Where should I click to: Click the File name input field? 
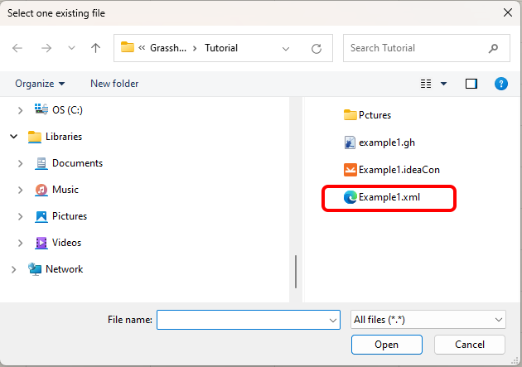(x=242, y=320)
